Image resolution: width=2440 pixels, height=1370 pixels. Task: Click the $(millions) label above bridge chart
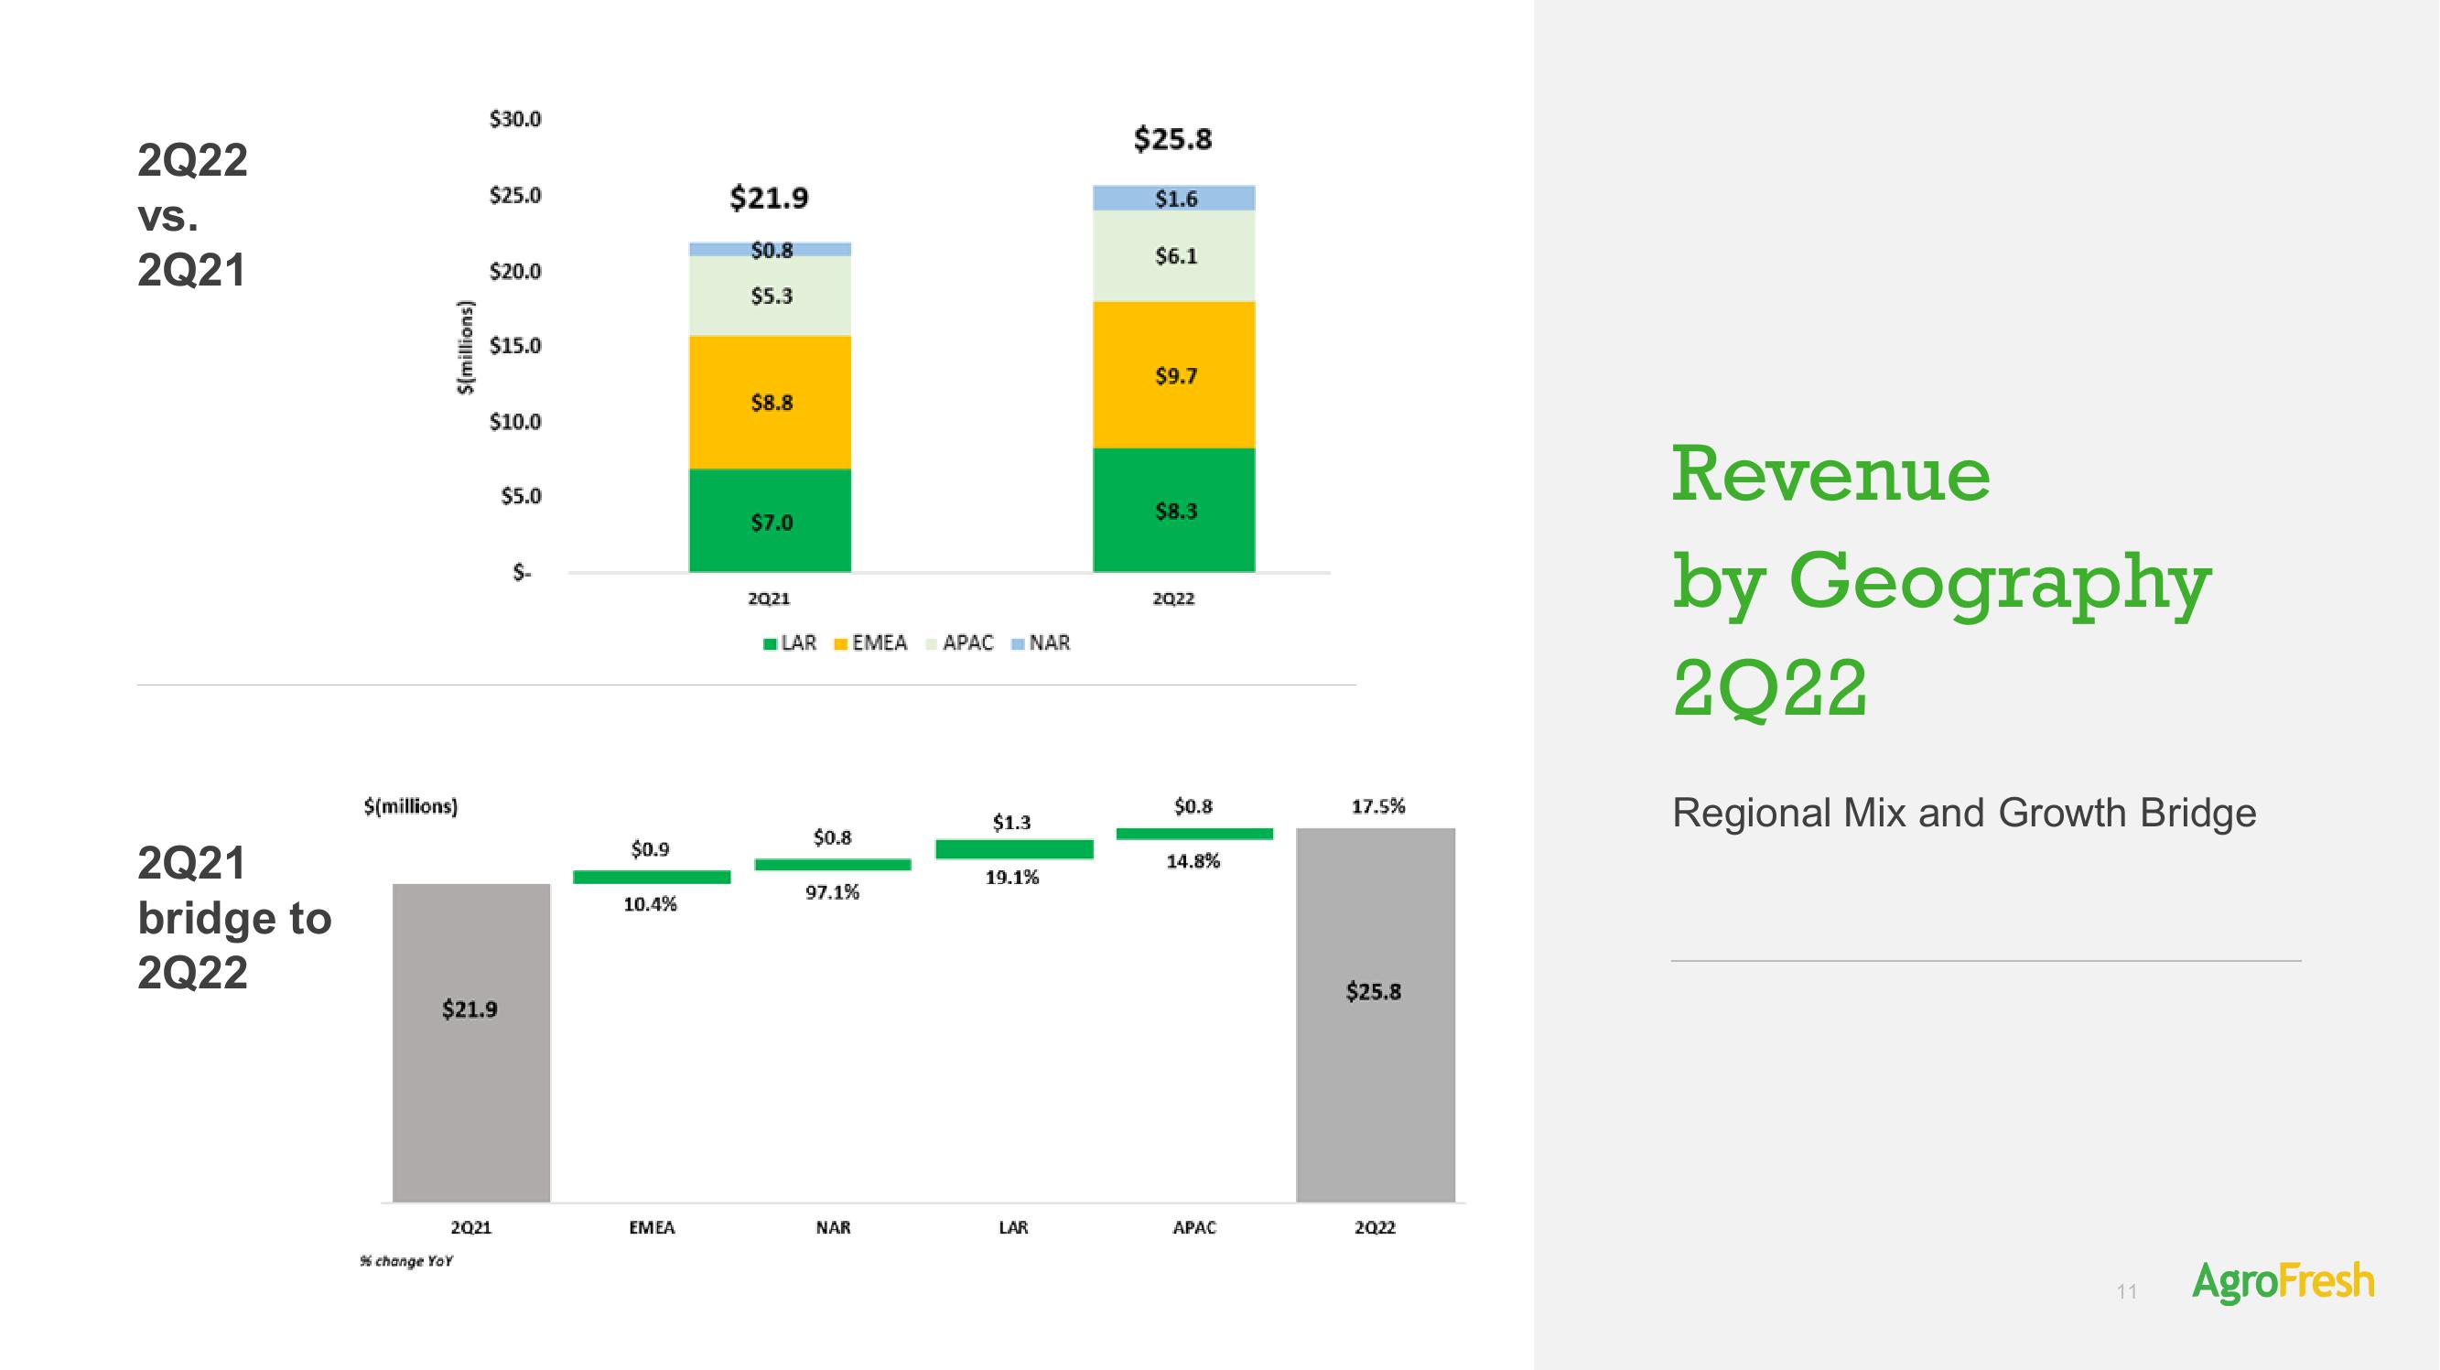tap(411, 806)
